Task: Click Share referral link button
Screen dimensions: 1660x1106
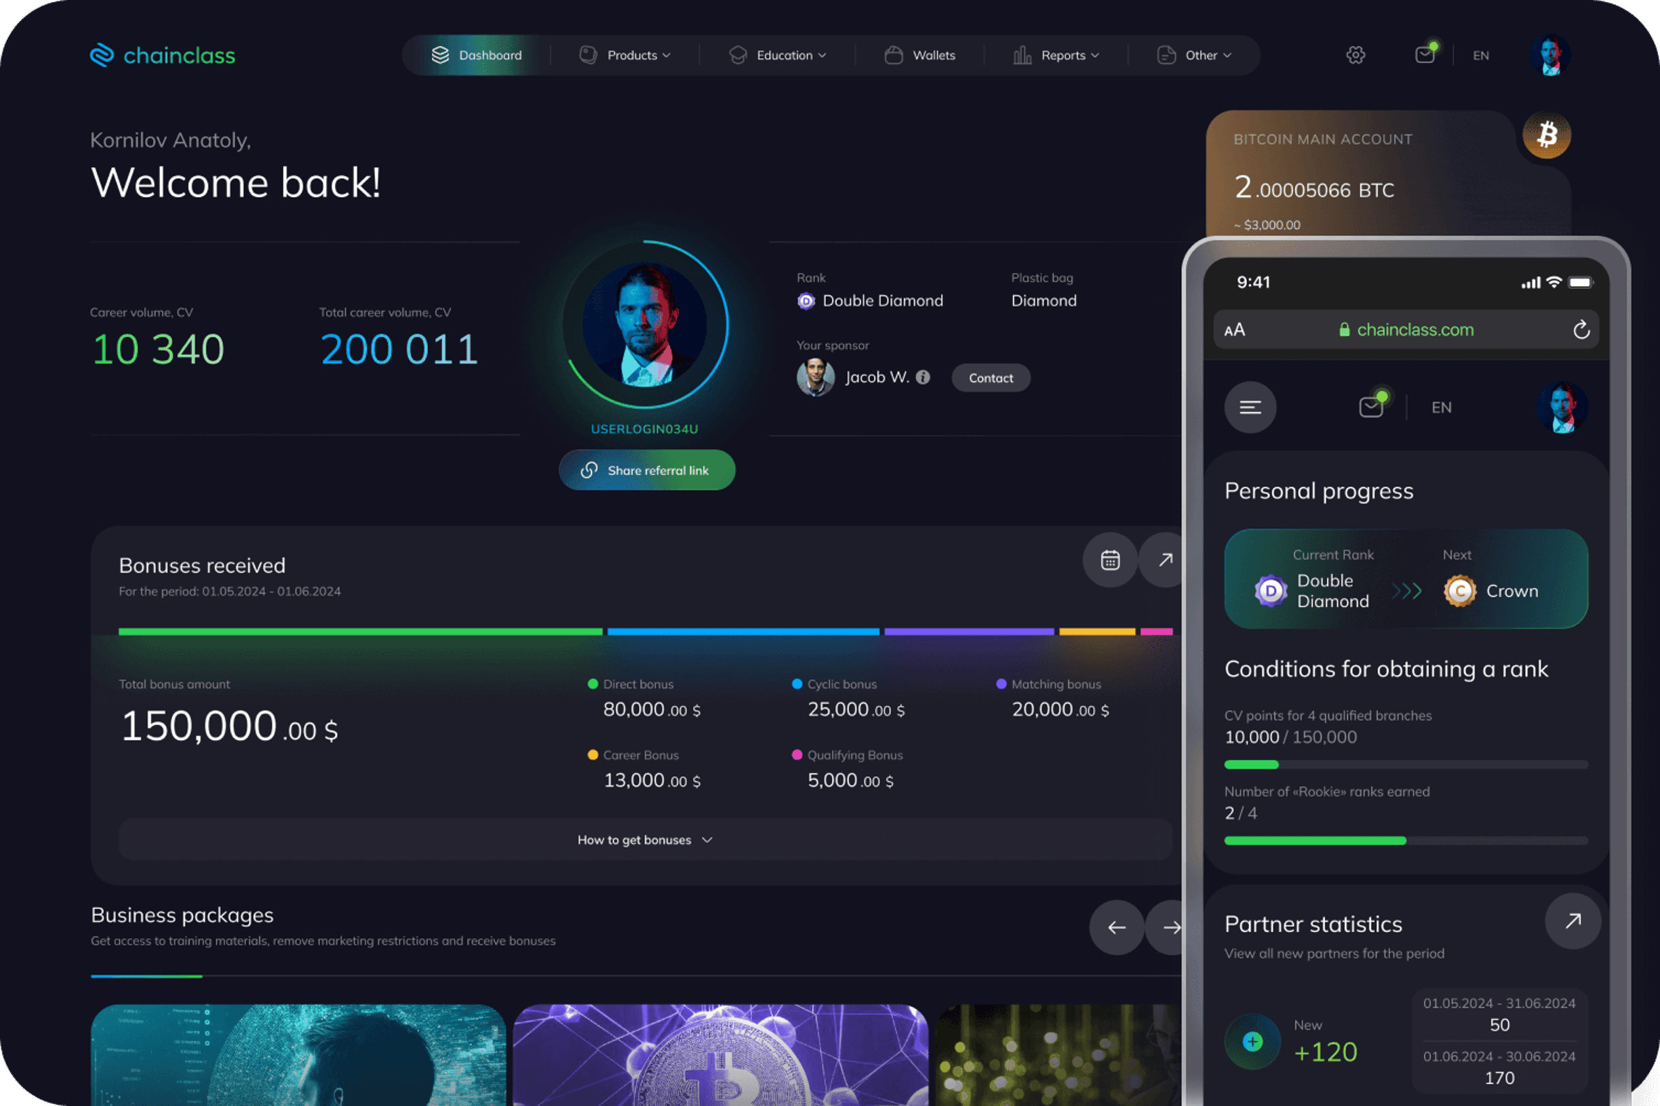Action: [646, 470]
